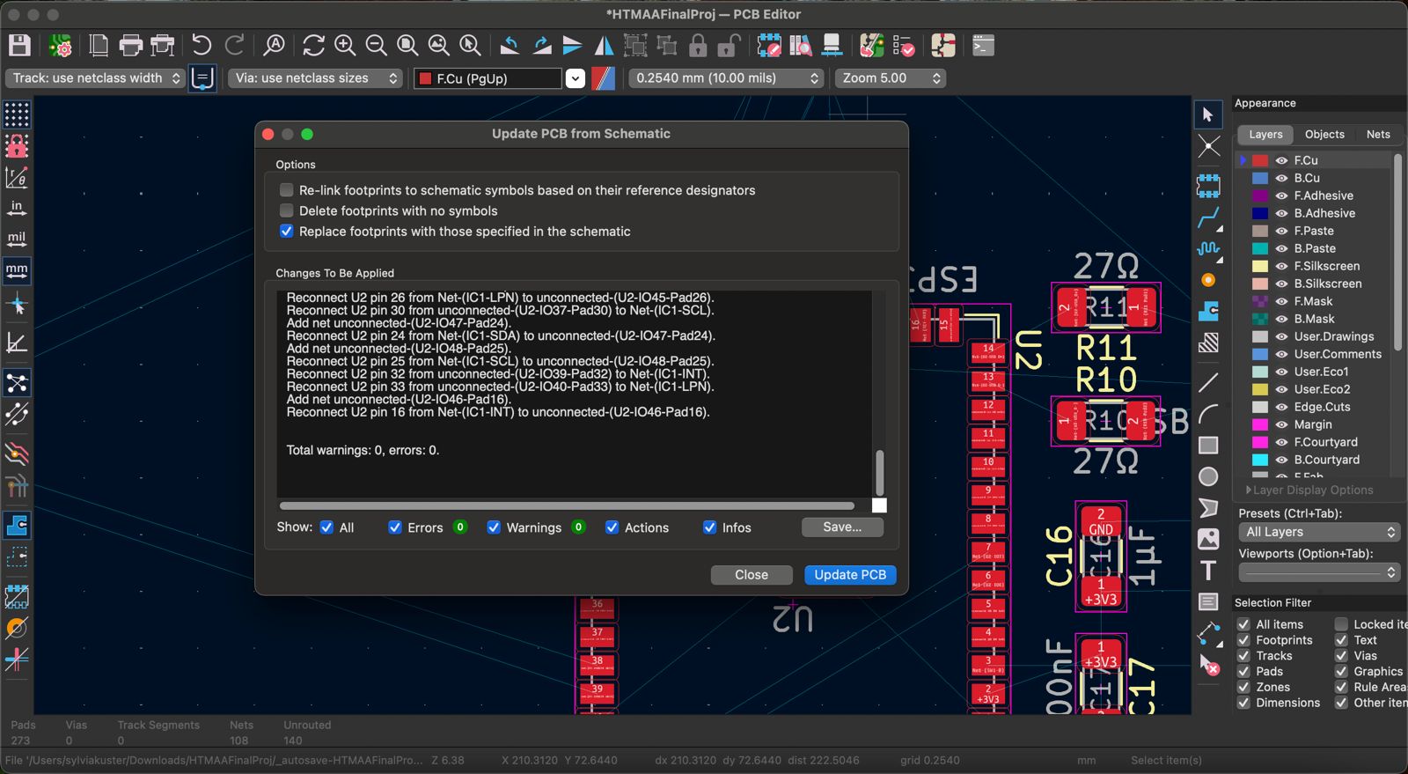This screenshot has height=774, width=1408.
Task: Click the Update PCB button
Action: click(849, 575)
